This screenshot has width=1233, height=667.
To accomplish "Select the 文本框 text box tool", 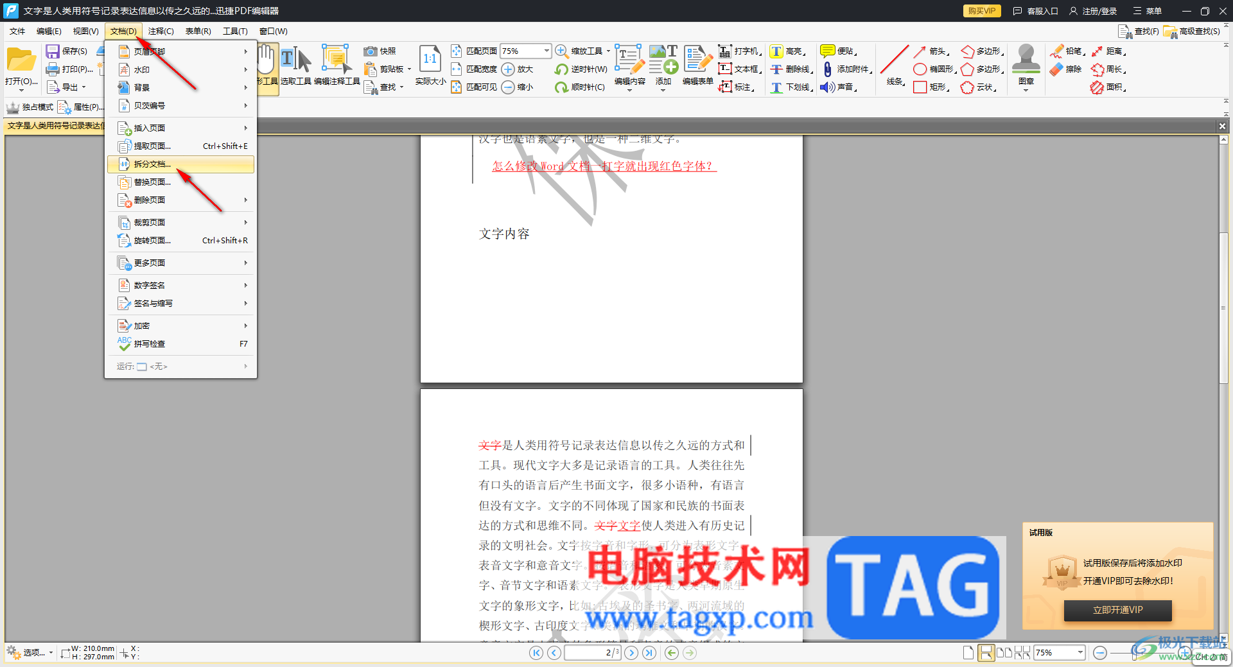I will point(740,69).
